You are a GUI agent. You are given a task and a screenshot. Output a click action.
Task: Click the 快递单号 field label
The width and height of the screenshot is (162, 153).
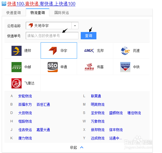pyautogui.click(x=14, y=36)
